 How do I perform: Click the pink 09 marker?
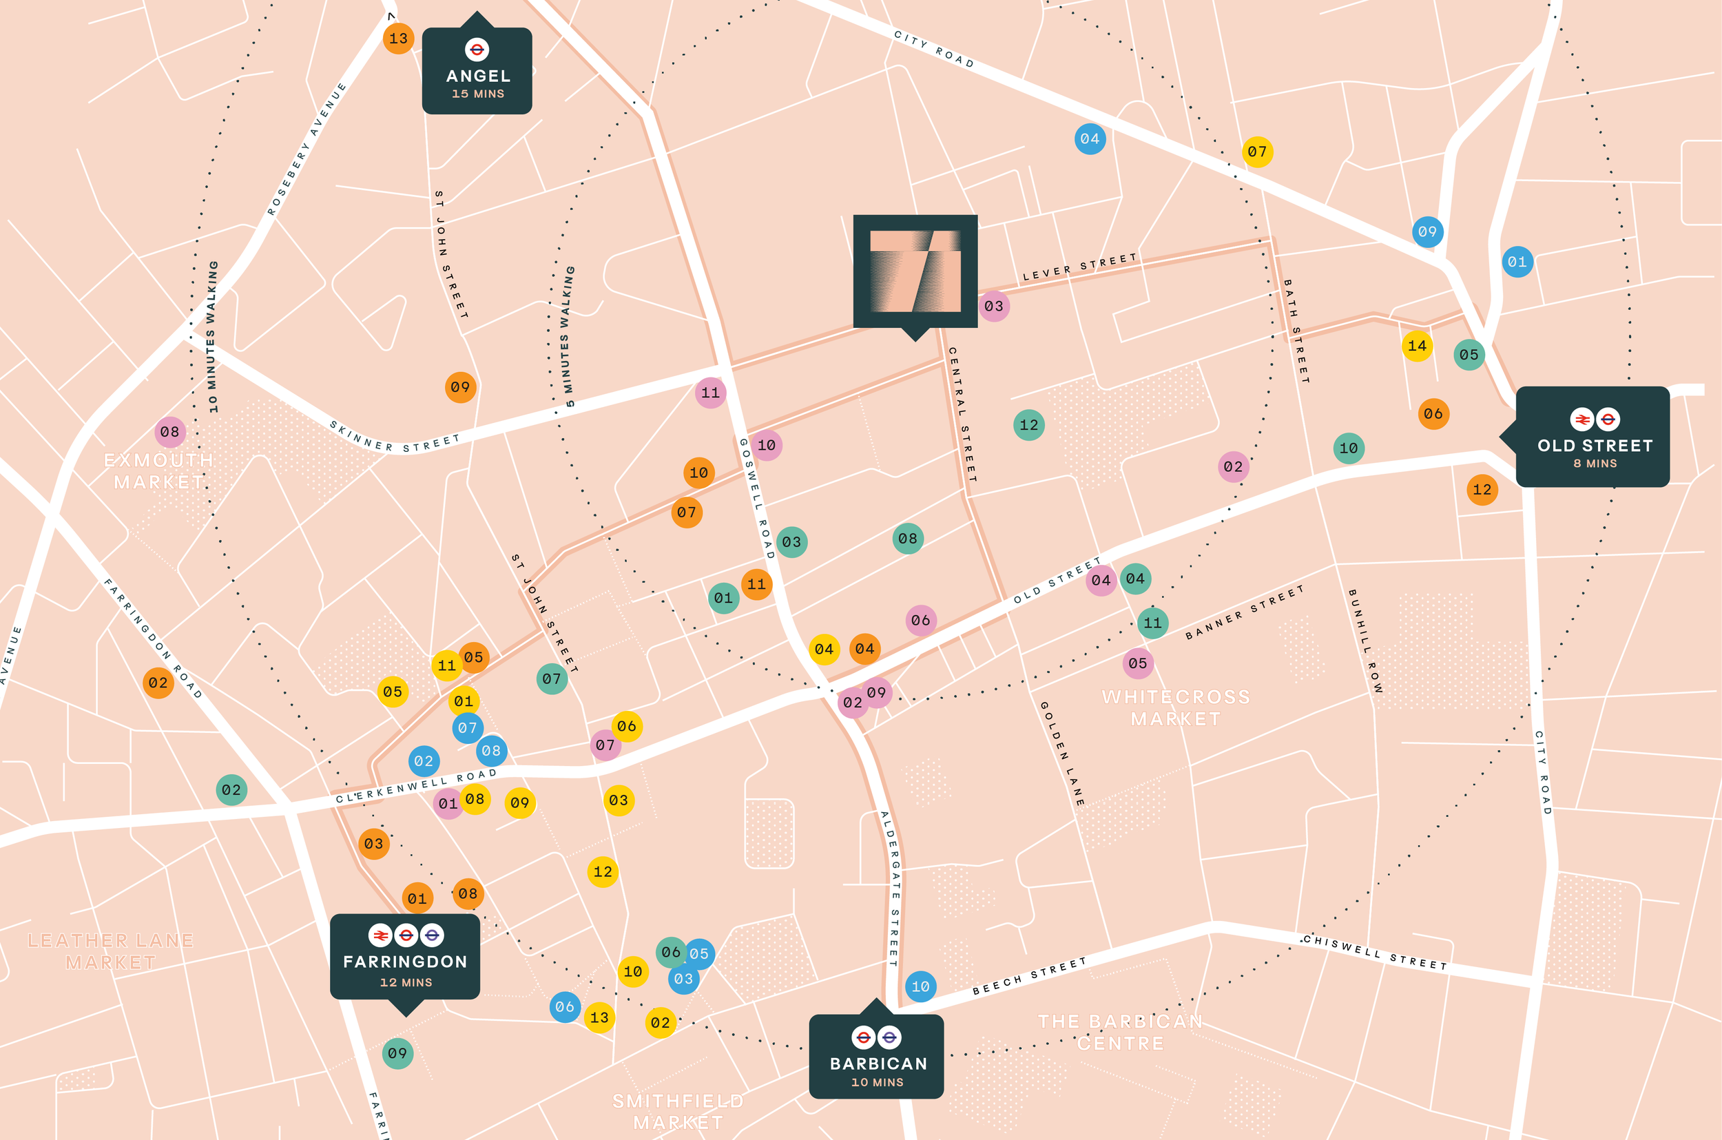pos(876,693)
